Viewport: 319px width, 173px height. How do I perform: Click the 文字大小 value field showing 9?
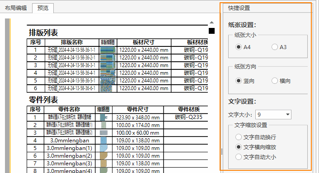point(270,114)
